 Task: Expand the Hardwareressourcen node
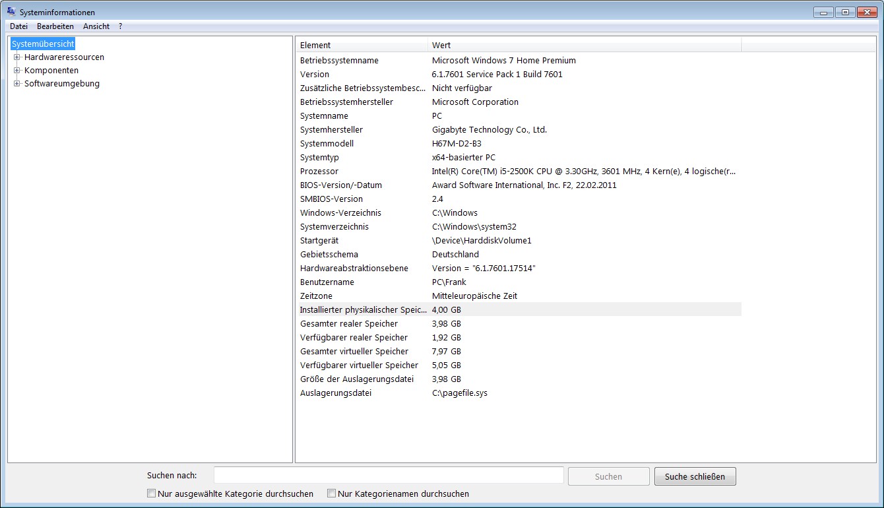coord(17,57)
